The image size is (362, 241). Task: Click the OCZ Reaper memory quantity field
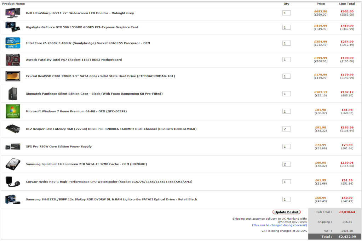tap(286, 129)
